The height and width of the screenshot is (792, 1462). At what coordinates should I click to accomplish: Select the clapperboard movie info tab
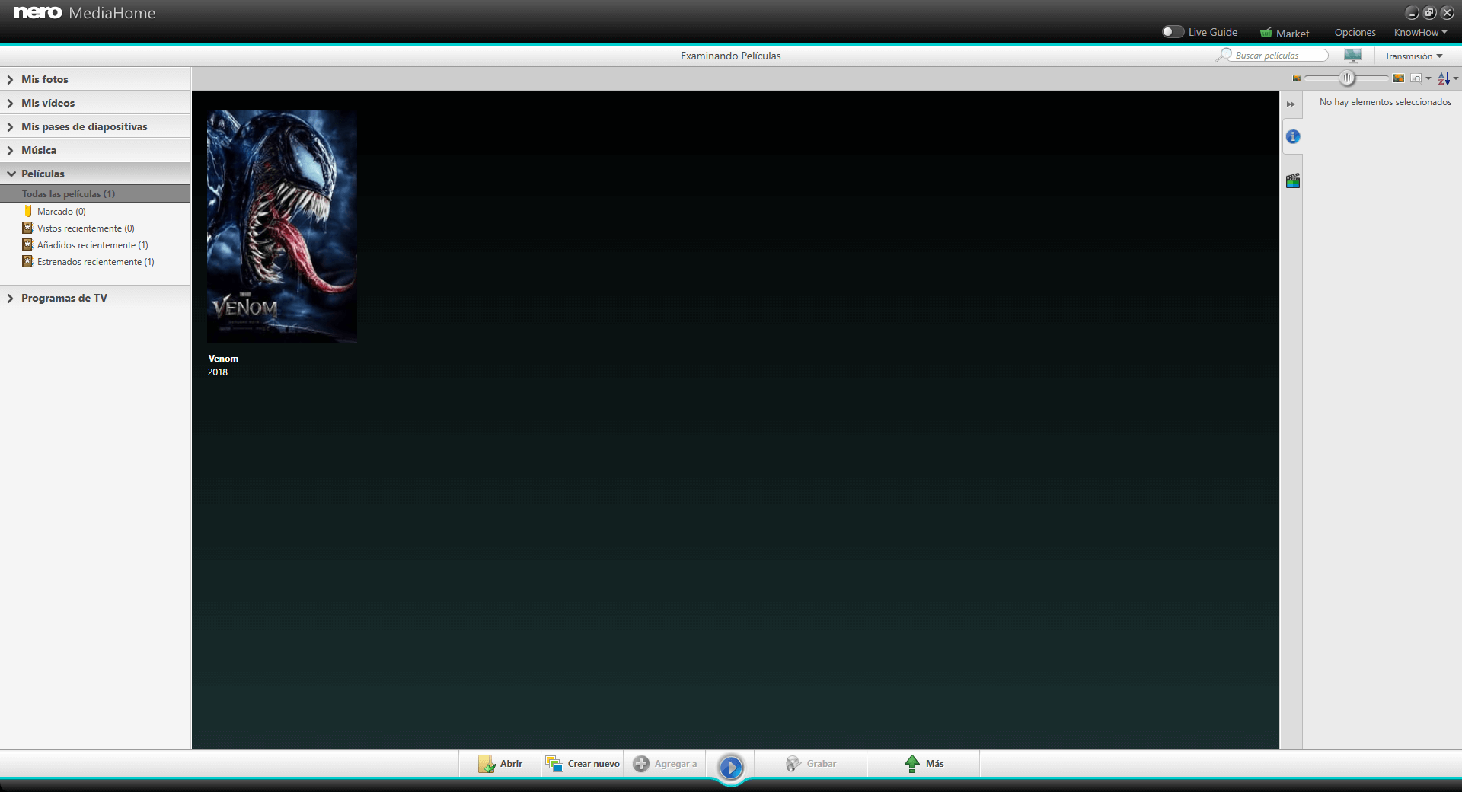pyautogui.click(x=1293, y=181)
